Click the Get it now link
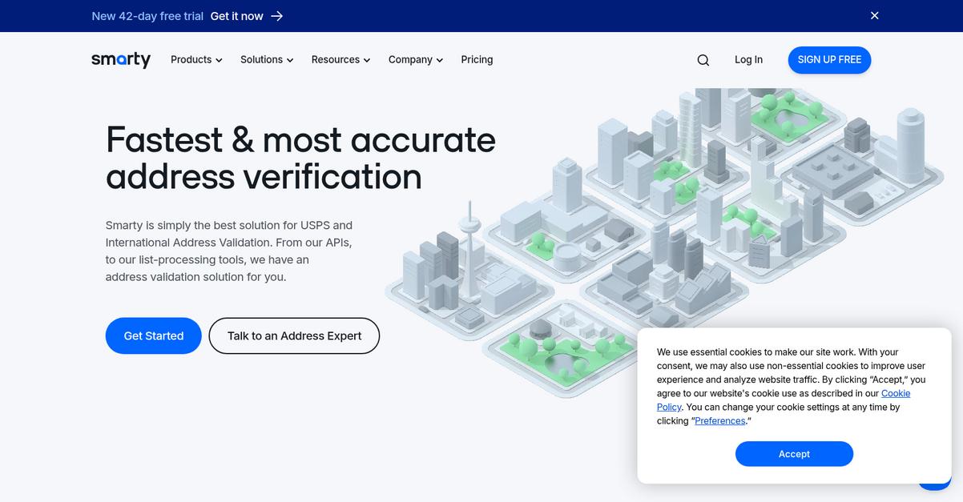The width and height of the screenshot is (963, 502). [x=236, y=16]
